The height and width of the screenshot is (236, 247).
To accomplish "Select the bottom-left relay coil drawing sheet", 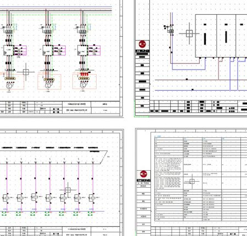I will (x=61, y=182).
